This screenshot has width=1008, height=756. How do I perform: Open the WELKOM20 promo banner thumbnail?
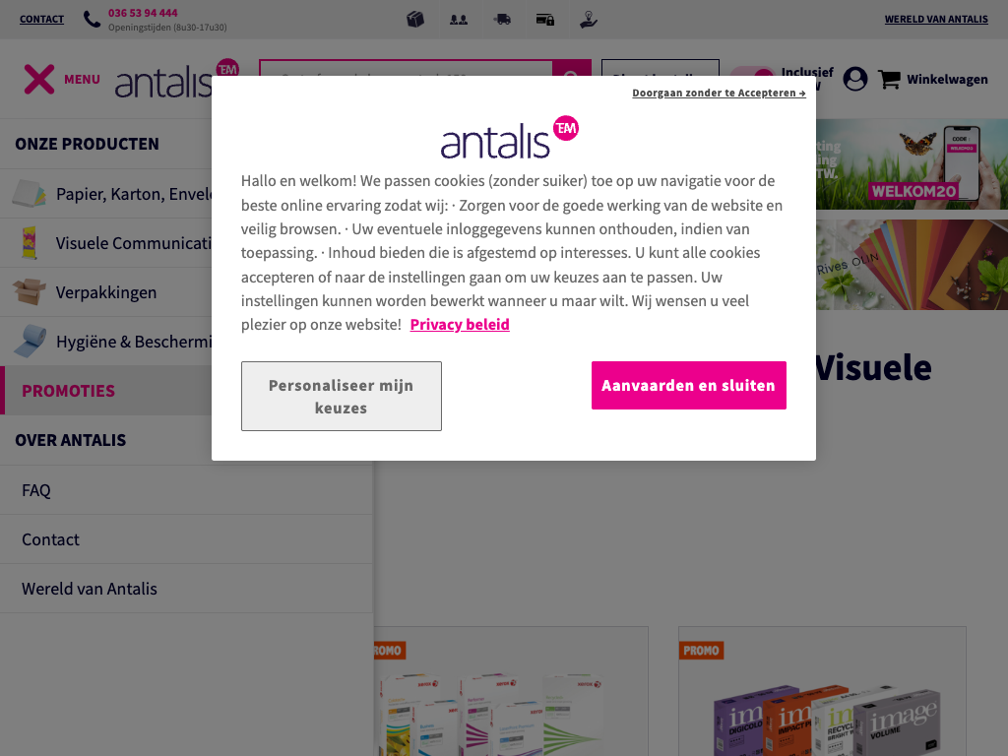(x=912, y=164)
